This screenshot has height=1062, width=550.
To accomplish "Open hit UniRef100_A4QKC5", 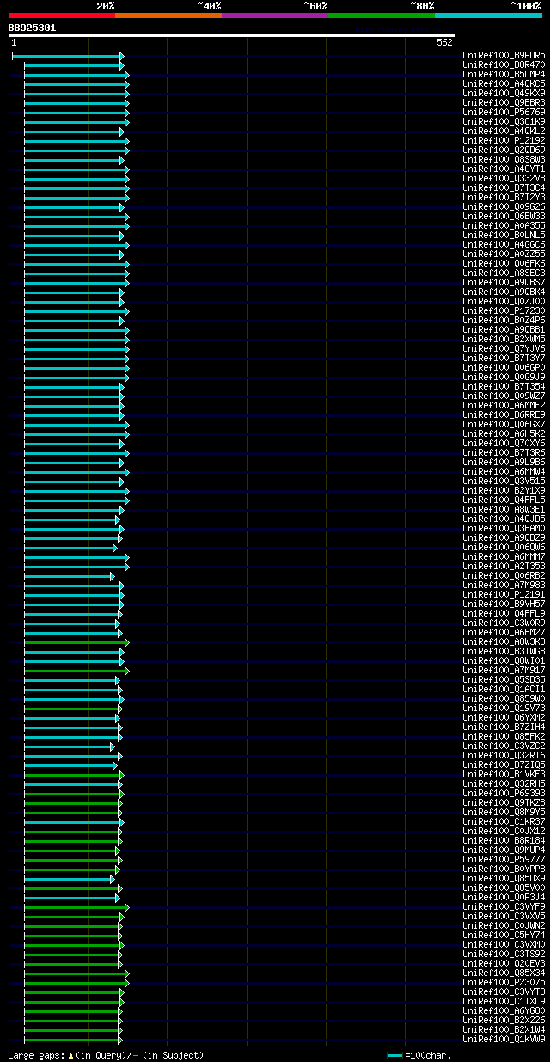I will (x=504, y=83).
